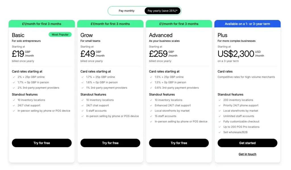Select the "Pay yearly (save 25%)" option
Image resolution: width=291 pixels, height=170 pixels.
(x=162, y=11)
